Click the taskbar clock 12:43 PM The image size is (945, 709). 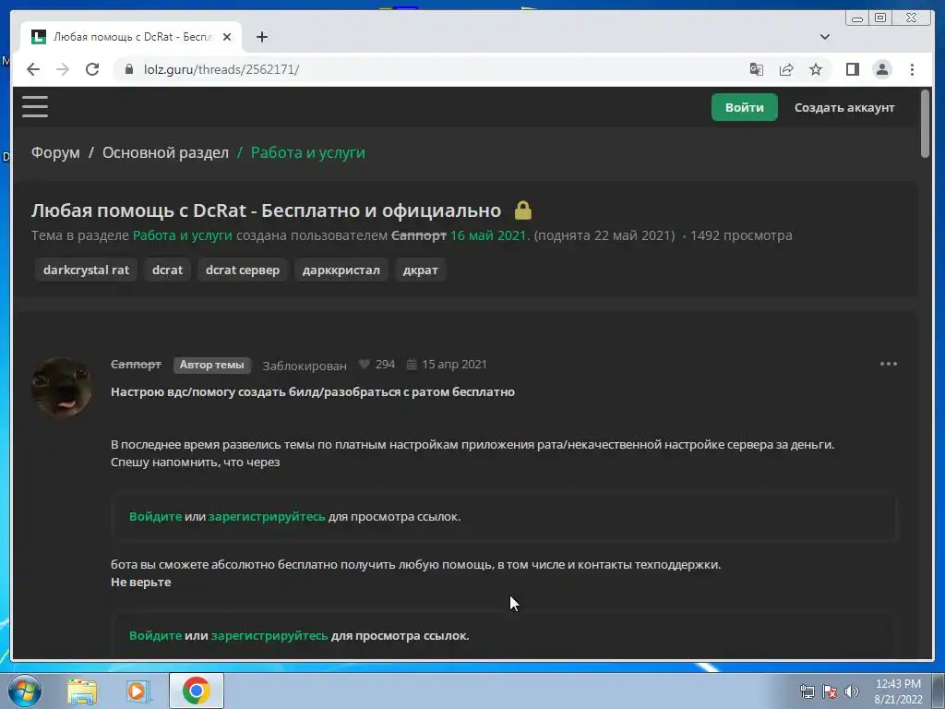tap(898, 684)
